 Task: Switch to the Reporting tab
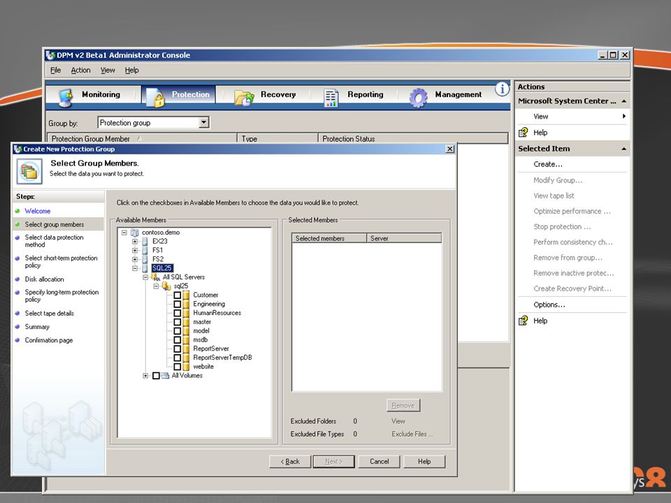[x=354, y=95]
